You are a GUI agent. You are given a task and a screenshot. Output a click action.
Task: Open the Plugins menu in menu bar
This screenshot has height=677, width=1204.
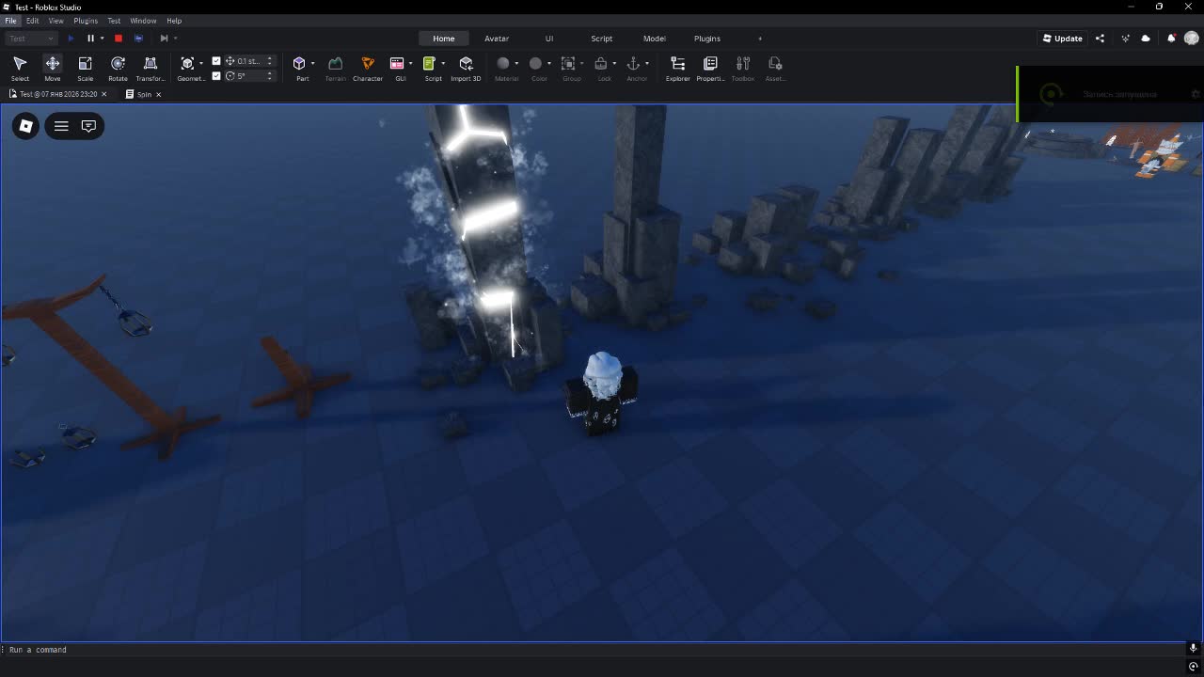coord(86,21)
